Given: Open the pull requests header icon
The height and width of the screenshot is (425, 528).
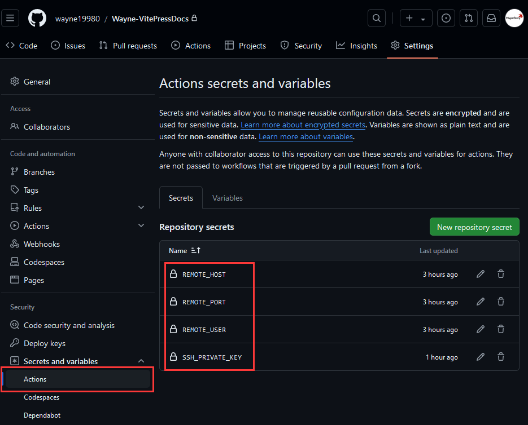Looking at the screenshot, I should click(x=468, y=18).
